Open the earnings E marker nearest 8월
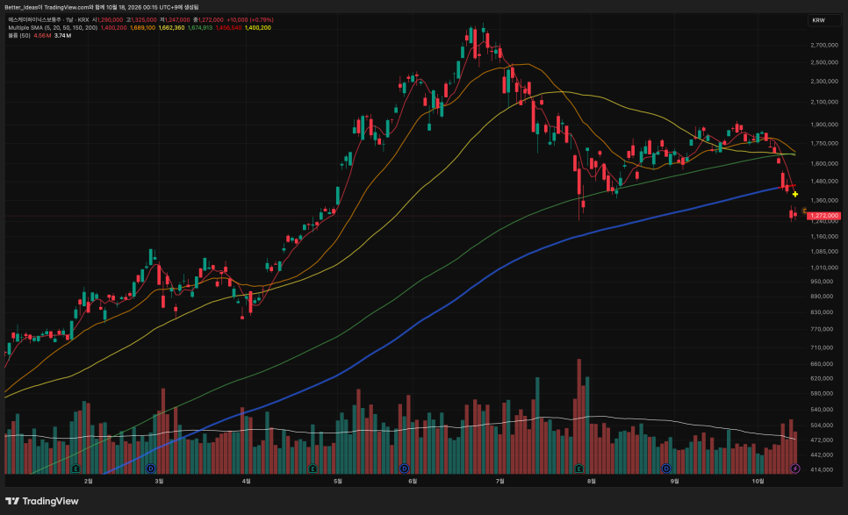This screenshot has height=515, width=848. click(579, 469)
